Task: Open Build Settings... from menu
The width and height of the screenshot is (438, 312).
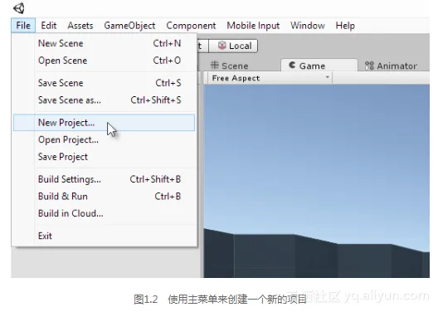Action: [x=105, y=179]
